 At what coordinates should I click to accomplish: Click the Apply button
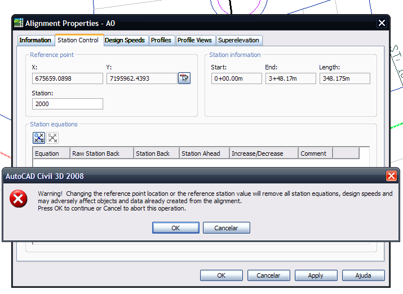[316, 275]
